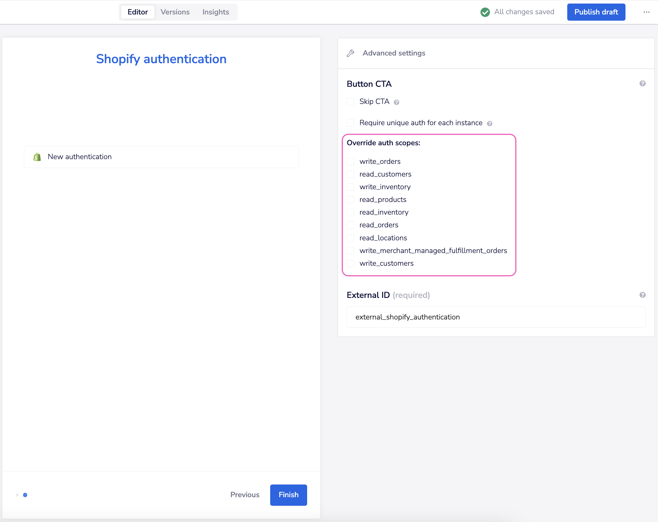Open the External ID help icon

642,295
